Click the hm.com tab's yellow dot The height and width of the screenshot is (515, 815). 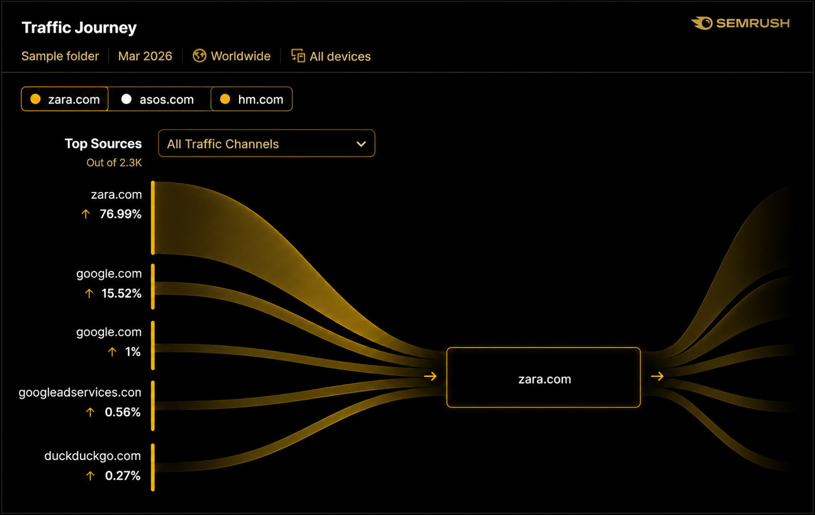[225, 99]
